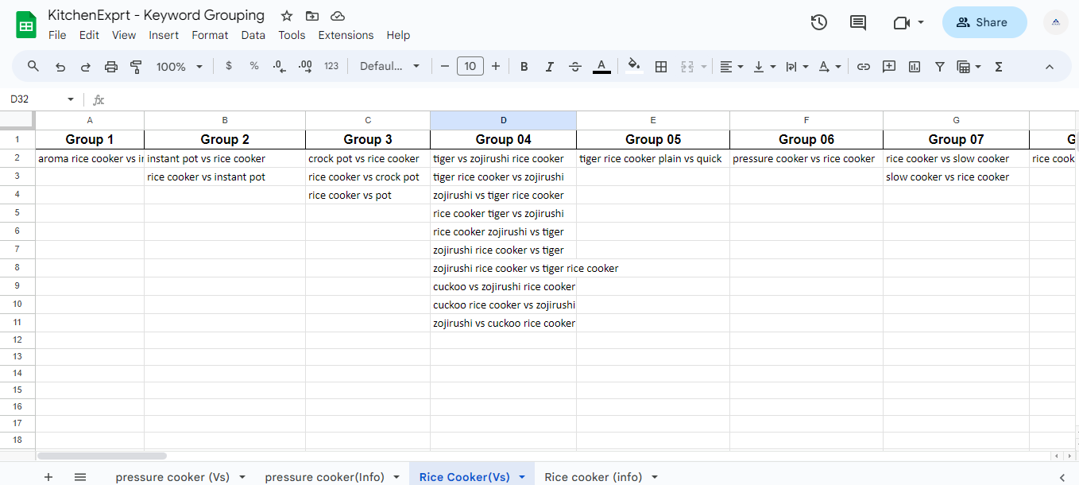This screenshot has height=485, width=1079.
Task: Toggle bold formatting
Action: pyautogui.click(x=524, y=67)
